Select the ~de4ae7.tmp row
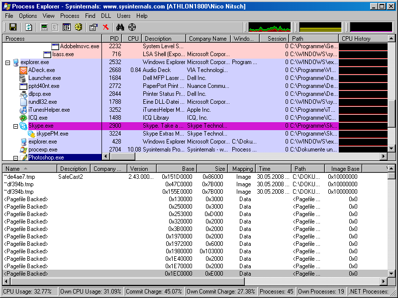Screen dimensions: 398x298 pyautogui.click(x=195, y=177)
